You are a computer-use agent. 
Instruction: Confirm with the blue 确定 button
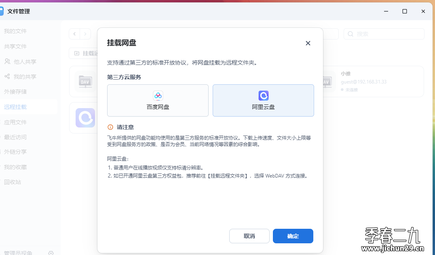pyautogui.click(x=293, y=236)
